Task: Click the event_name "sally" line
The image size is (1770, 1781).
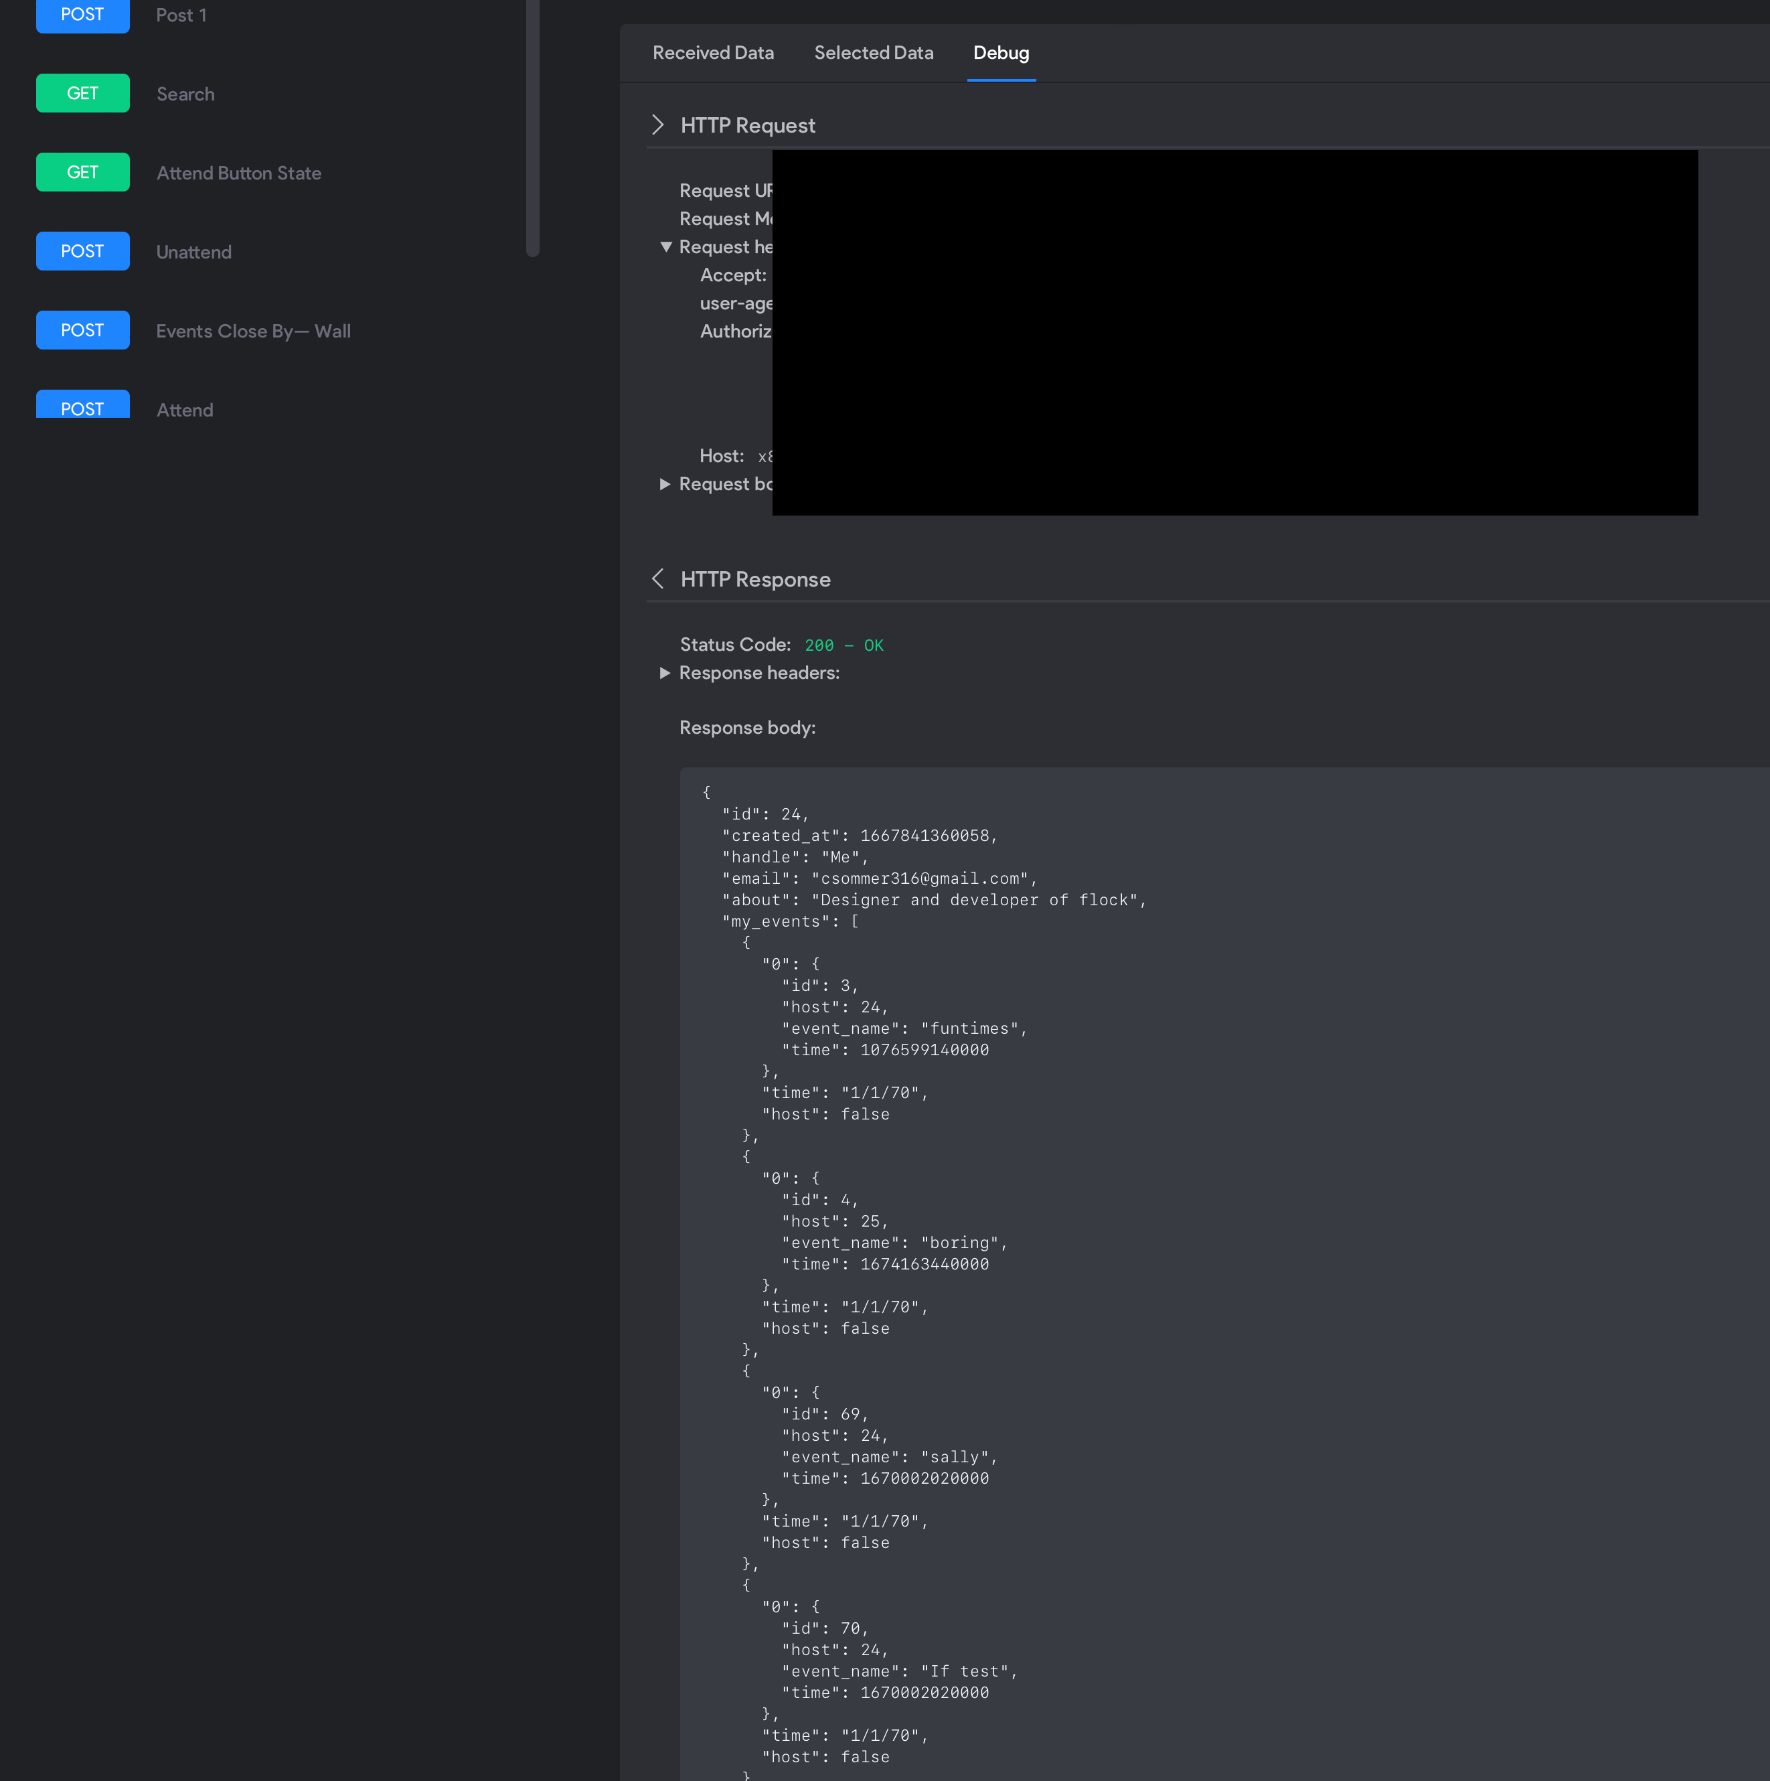Action: coord(890,1458)
